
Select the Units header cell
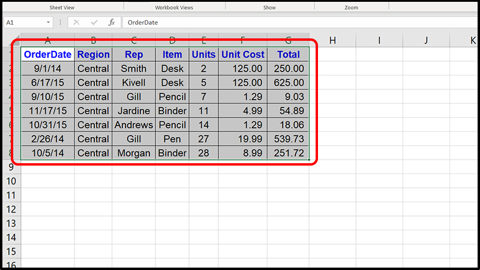click(203, 54)
